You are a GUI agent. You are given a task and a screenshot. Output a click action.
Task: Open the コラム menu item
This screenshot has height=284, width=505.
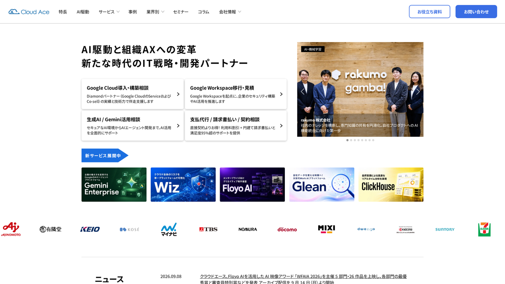point(204,12)
